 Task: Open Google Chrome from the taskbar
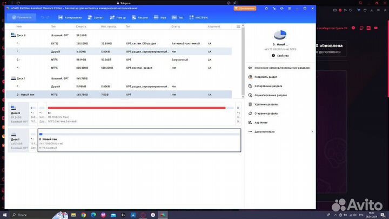click(x=83, y=215)
